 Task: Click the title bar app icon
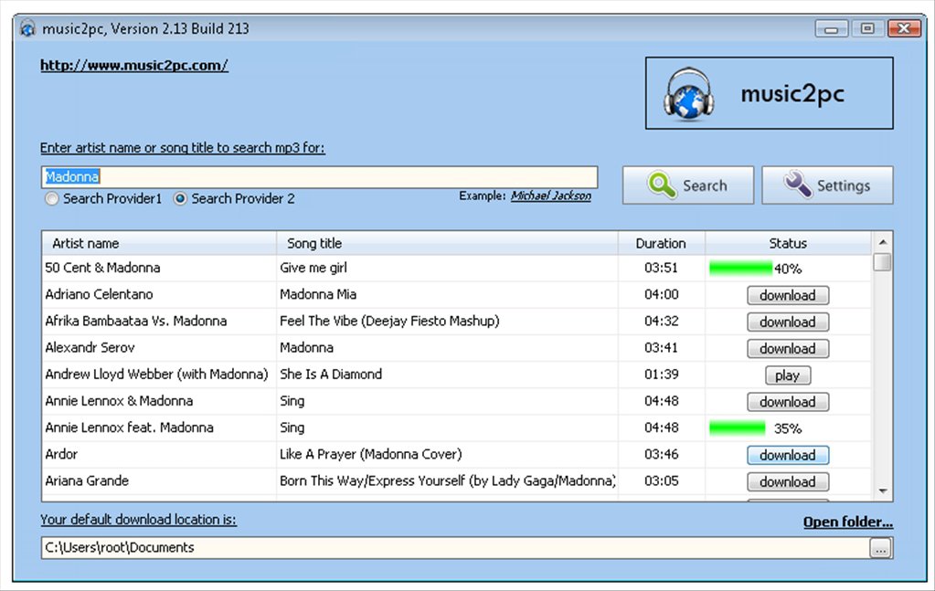(x=27, y=28)
